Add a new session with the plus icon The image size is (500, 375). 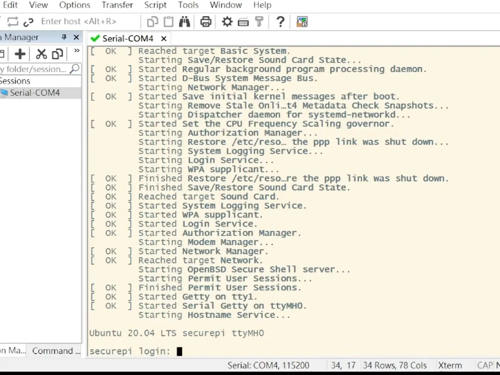(x=20, y=54)
